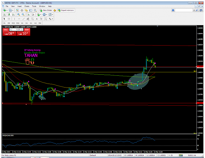This screenshot has height=158, width=205.
Task: Switch to the M15 timeframe
Action: 13,23
